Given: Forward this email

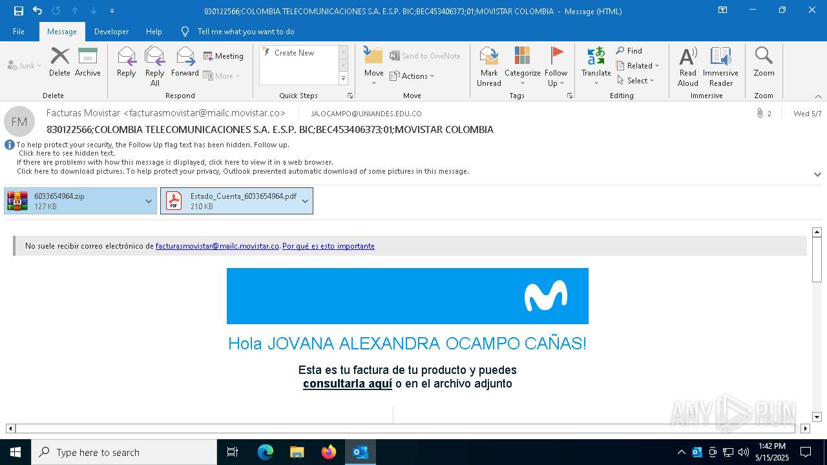Looking at the screenshot, I should (x=185, y=63).
